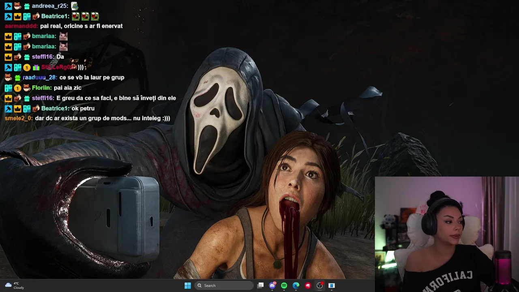The height and width of the screenshot is (292, 519).
Task: Click the Pepe emote in andreea_r25's message
Action: coord(75,6)
